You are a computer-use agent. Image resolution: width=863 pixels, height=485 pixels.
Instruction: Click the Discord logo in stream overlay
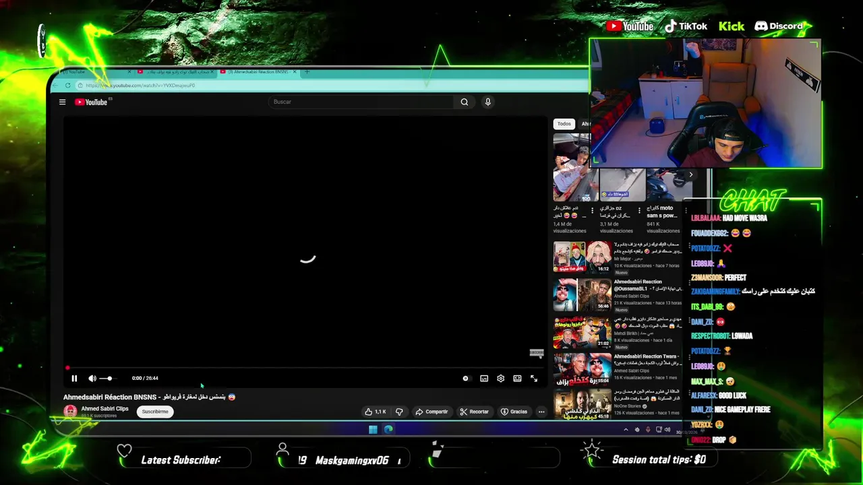tap(779, 26)
